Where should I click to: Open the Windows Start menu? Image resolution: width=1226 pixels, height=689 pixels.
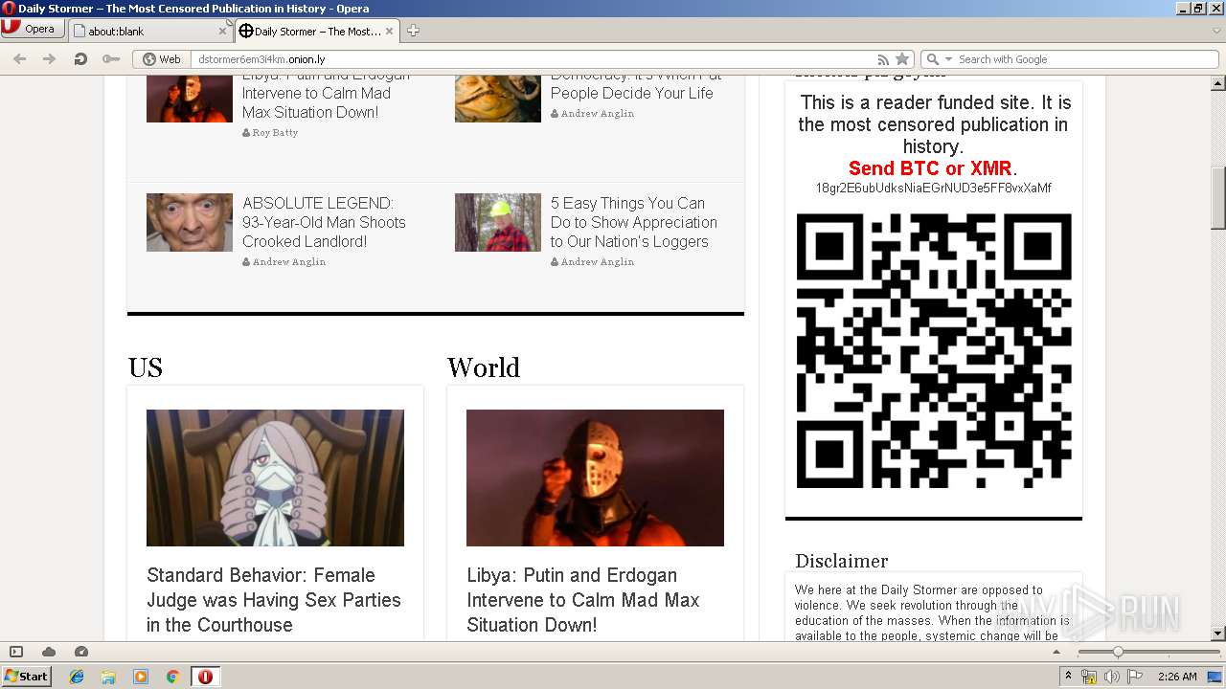(26, 677)
